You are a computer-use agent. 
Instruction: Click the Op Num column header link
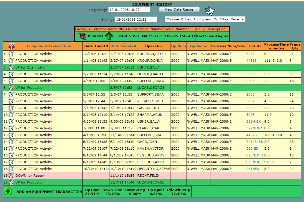pyautogui.click(x=178, y=46)
